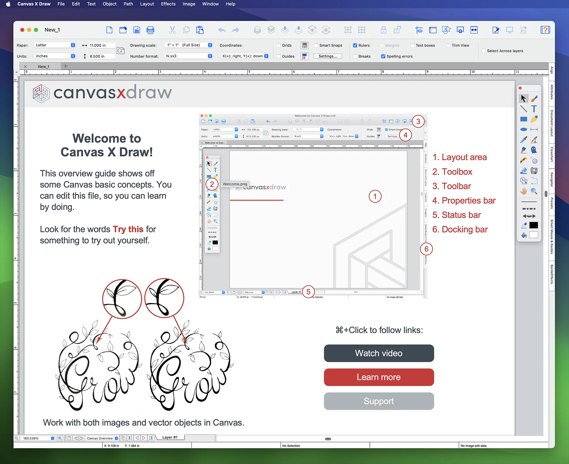The height and width of the screenshot is (464, 569).
Task: Click the white fill color swatch
Action: [x=534, y=235]
